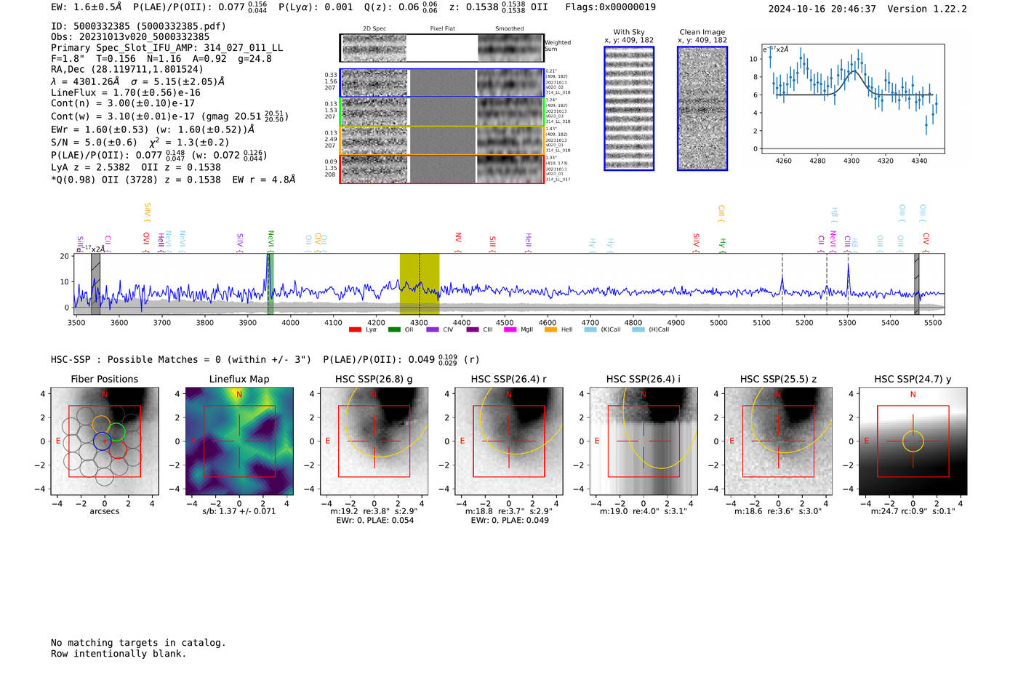Select the HSC SSP(25.5) z image
The width and height of the screenshot is (1018, 693).
coord(778,441)
